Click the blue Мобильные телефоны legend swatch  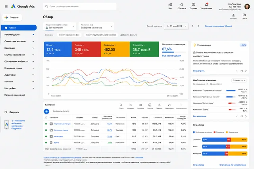[x=194, y=132]
